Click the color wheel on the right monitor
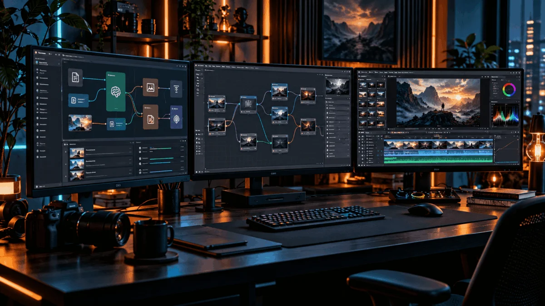This screenshot has height=306, width=545. pos(509,90)
